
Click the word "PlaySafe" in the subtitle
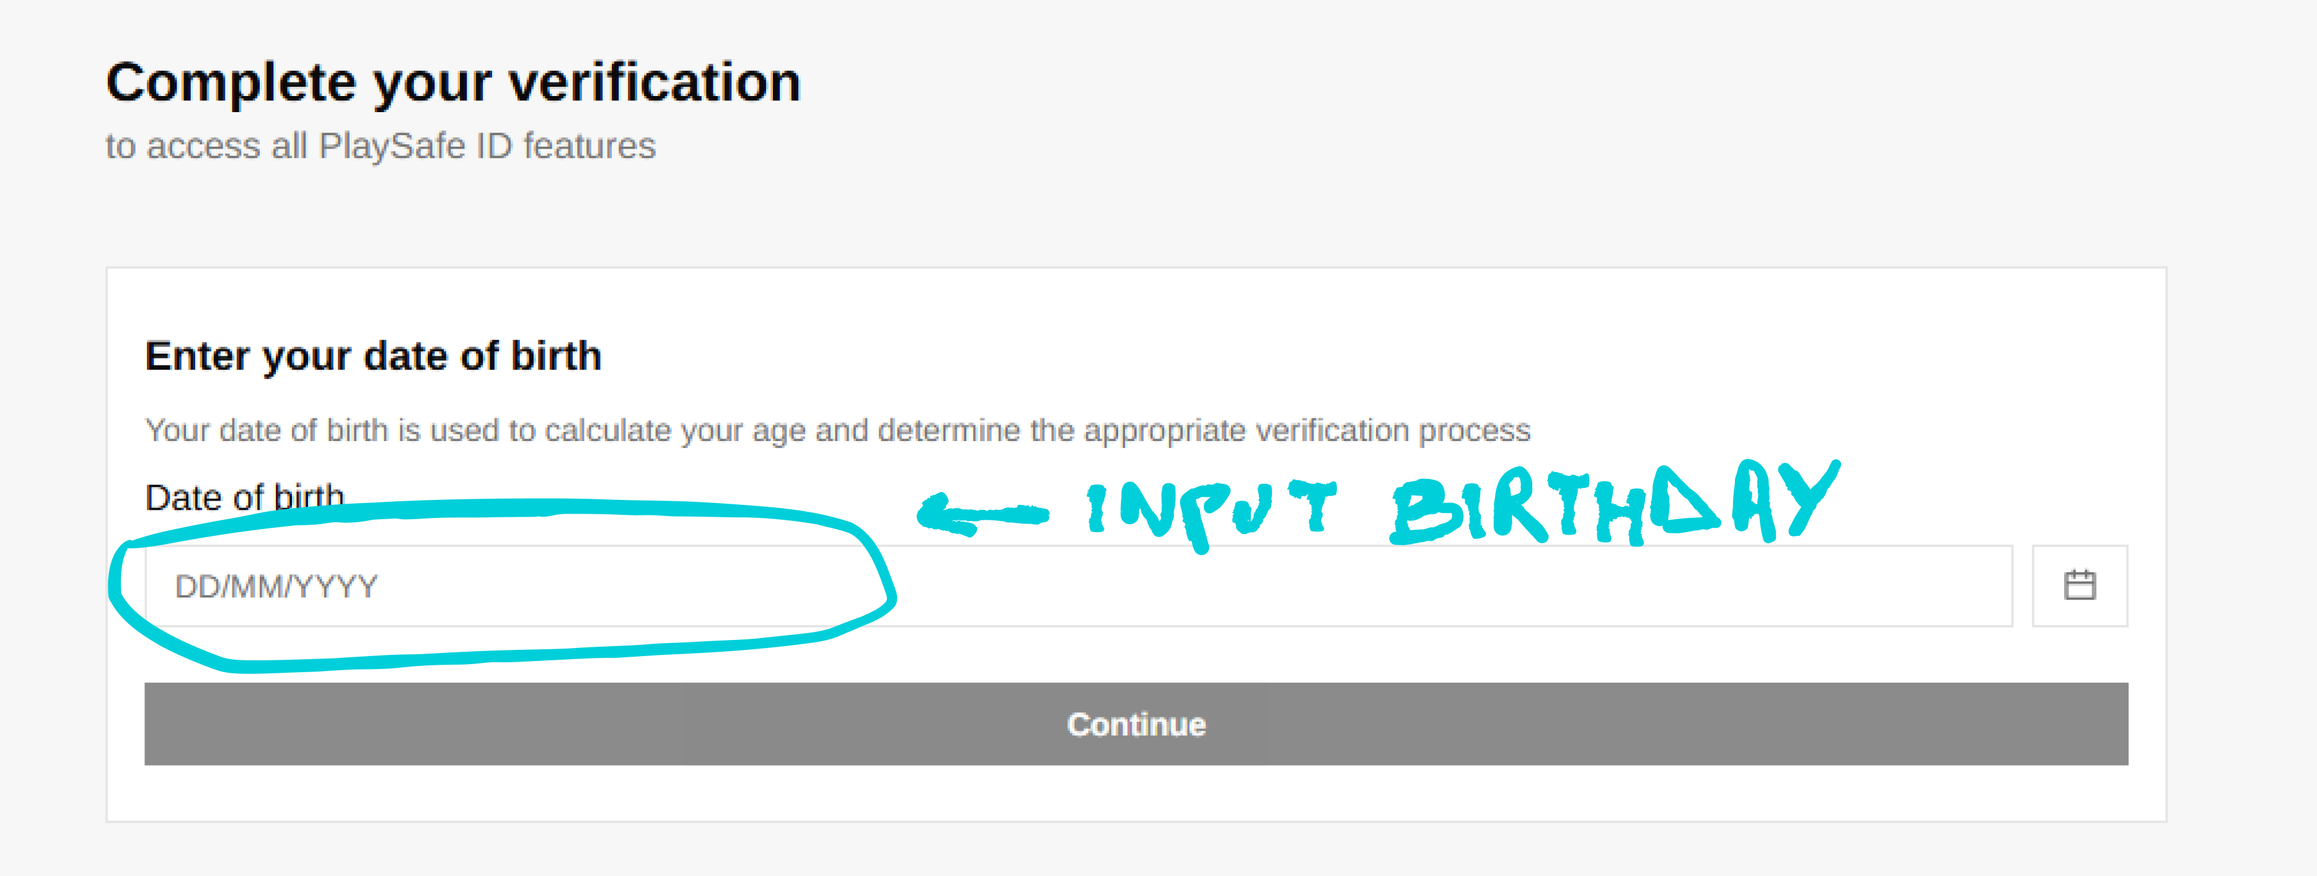(391, 146)
